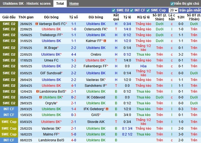The image size is (201, 143).
Task: Click Hòa result in Falkenbergs FF row
Action: (143, 66)
